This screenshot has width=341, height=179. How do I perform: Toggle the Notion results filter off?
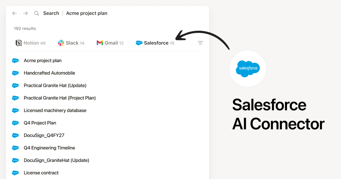click(31, 43)
